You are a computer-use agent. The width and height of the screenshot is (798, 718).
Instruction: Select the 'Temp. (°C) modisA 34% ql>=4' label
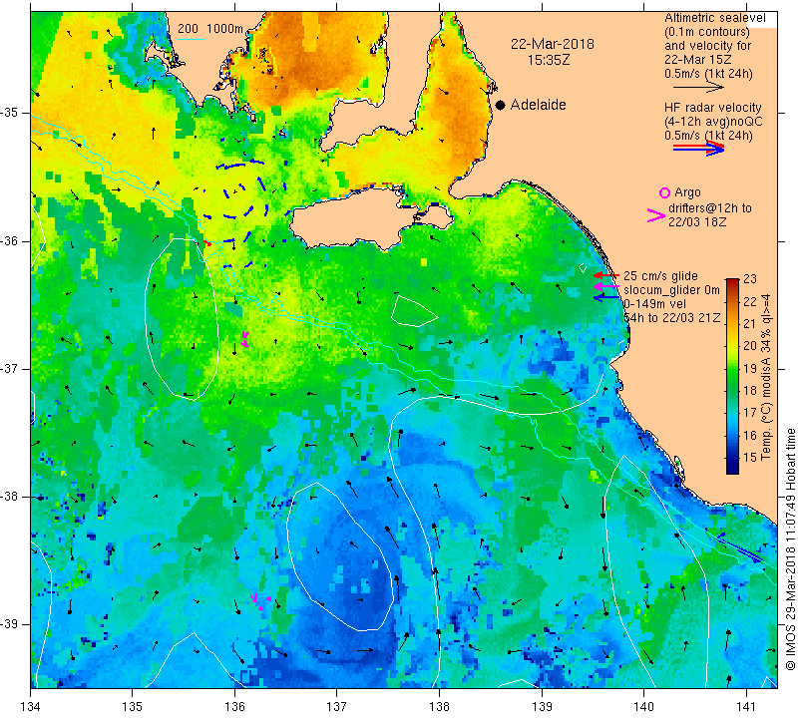point(766,377)
